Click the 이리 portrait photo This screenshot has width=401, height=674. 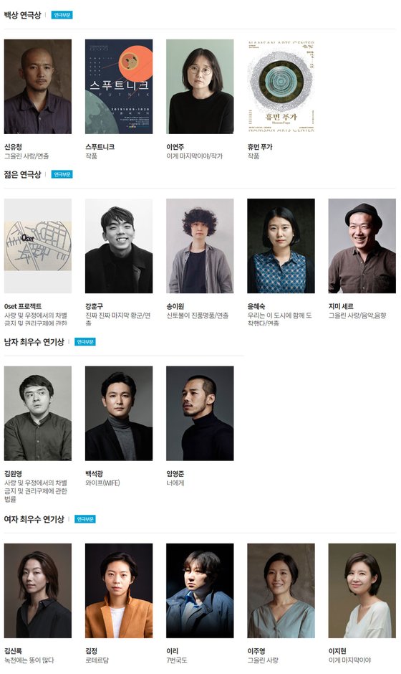200,591
